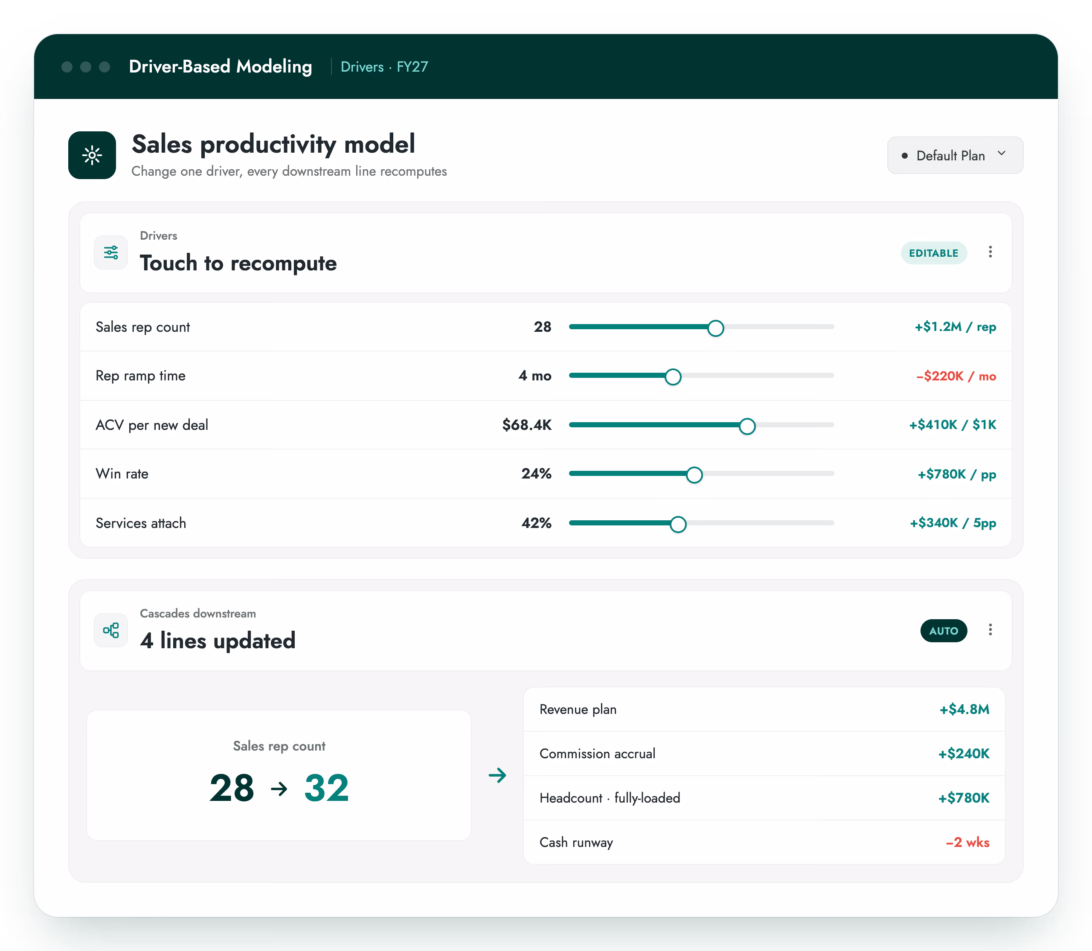
Task: Click the '$68.4K' ACV value
Action: (x=527, y=425)
